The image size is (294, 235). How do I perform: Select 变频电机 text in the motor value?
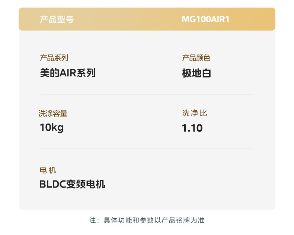coord(86,184)
